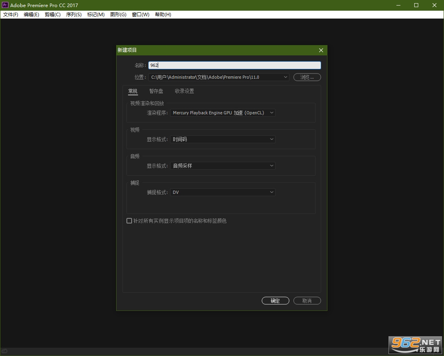Switch to the 常规 tab
Viewport: 444px width, 356px height.
point(133,91)
